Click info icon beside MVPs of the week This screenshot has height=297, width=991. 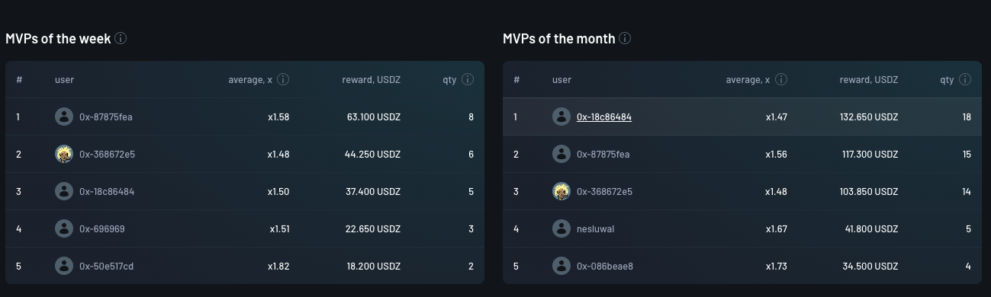[x=121, y=38]
